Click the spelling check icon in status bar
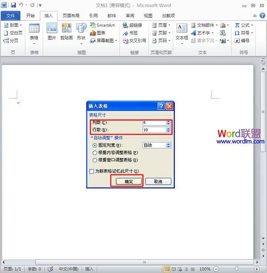 coord(50,269)
